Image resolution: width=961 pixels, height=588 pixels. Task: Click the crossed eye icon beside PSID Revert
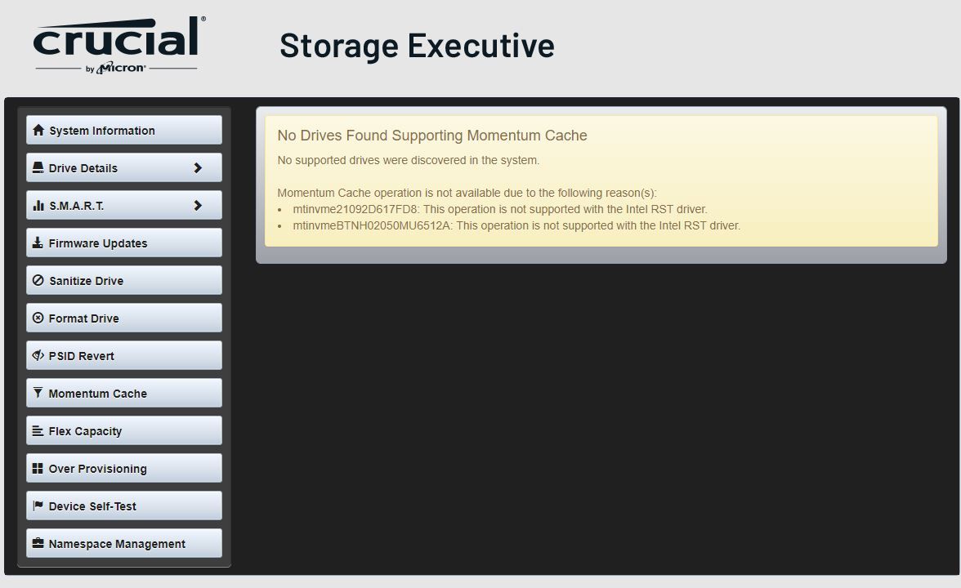[38, 356]
